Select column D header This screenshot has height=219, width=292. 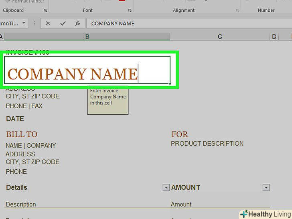[x=274, y=36]
